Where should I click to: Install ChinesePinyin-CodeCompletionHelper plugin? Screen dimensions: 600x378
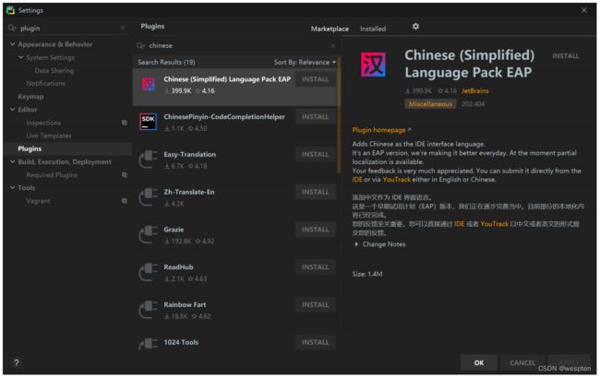(316, 117)
